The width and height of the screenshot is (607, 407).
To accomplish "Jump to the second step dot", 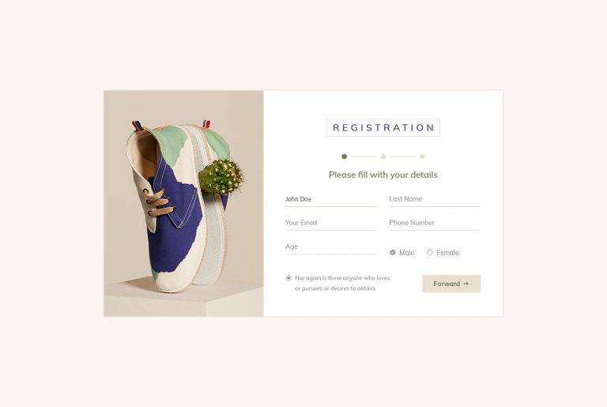I will click(383, 156).
